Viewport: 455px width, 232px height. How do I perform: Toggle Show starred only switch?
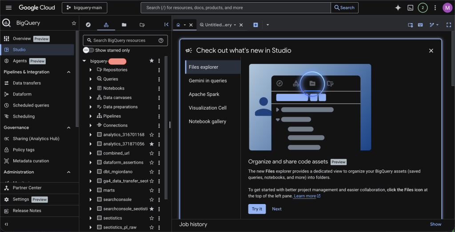coord(88,50)
